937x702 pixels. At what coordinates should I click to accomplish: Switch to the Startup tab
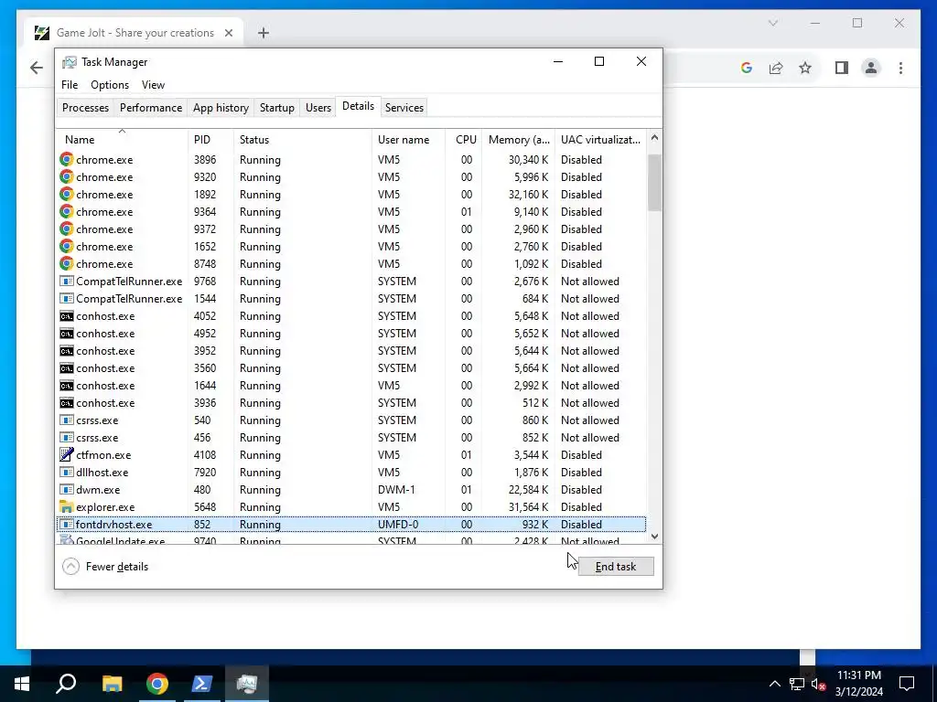(276, 108)
